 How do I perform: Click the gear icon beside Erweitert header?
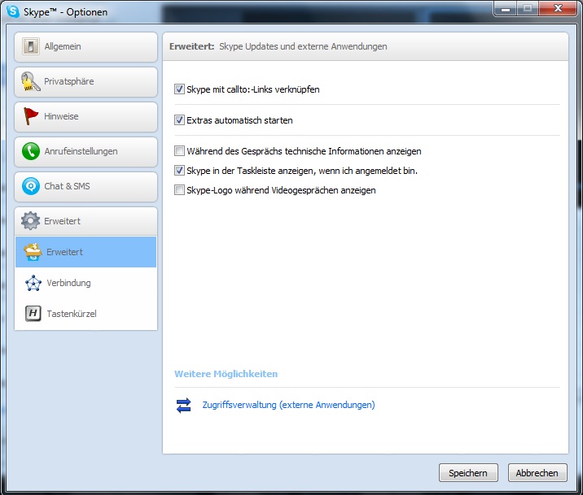[x=30, y=221]
